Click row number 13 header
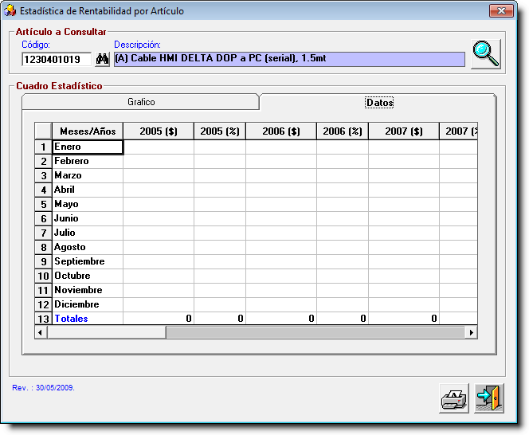This screenshot has width=529, height=435. (x=43, y=319)
